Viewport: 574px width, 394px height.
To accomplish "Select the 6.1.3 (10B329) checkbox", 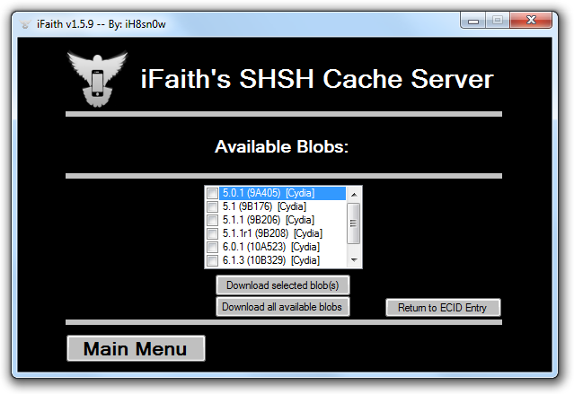I will point(213,260).
